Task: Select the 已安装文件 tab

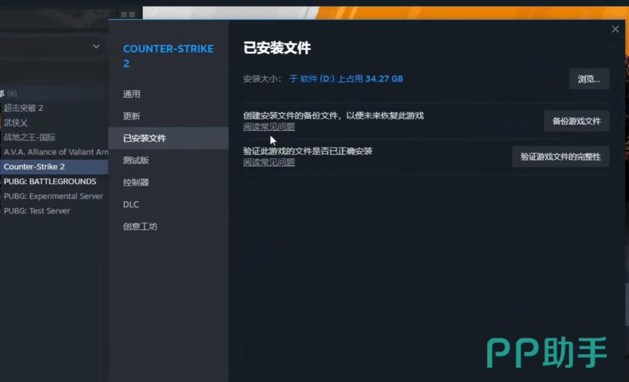Action: [144, 139]
